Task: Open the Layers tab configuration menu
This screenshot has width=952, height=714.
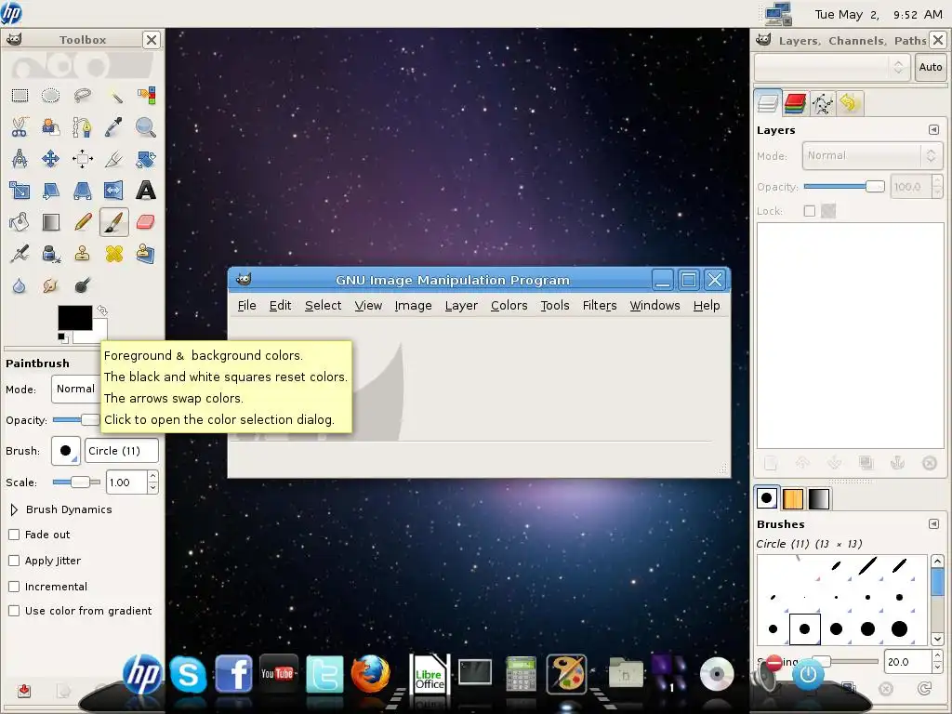Action: click(933, 130)
